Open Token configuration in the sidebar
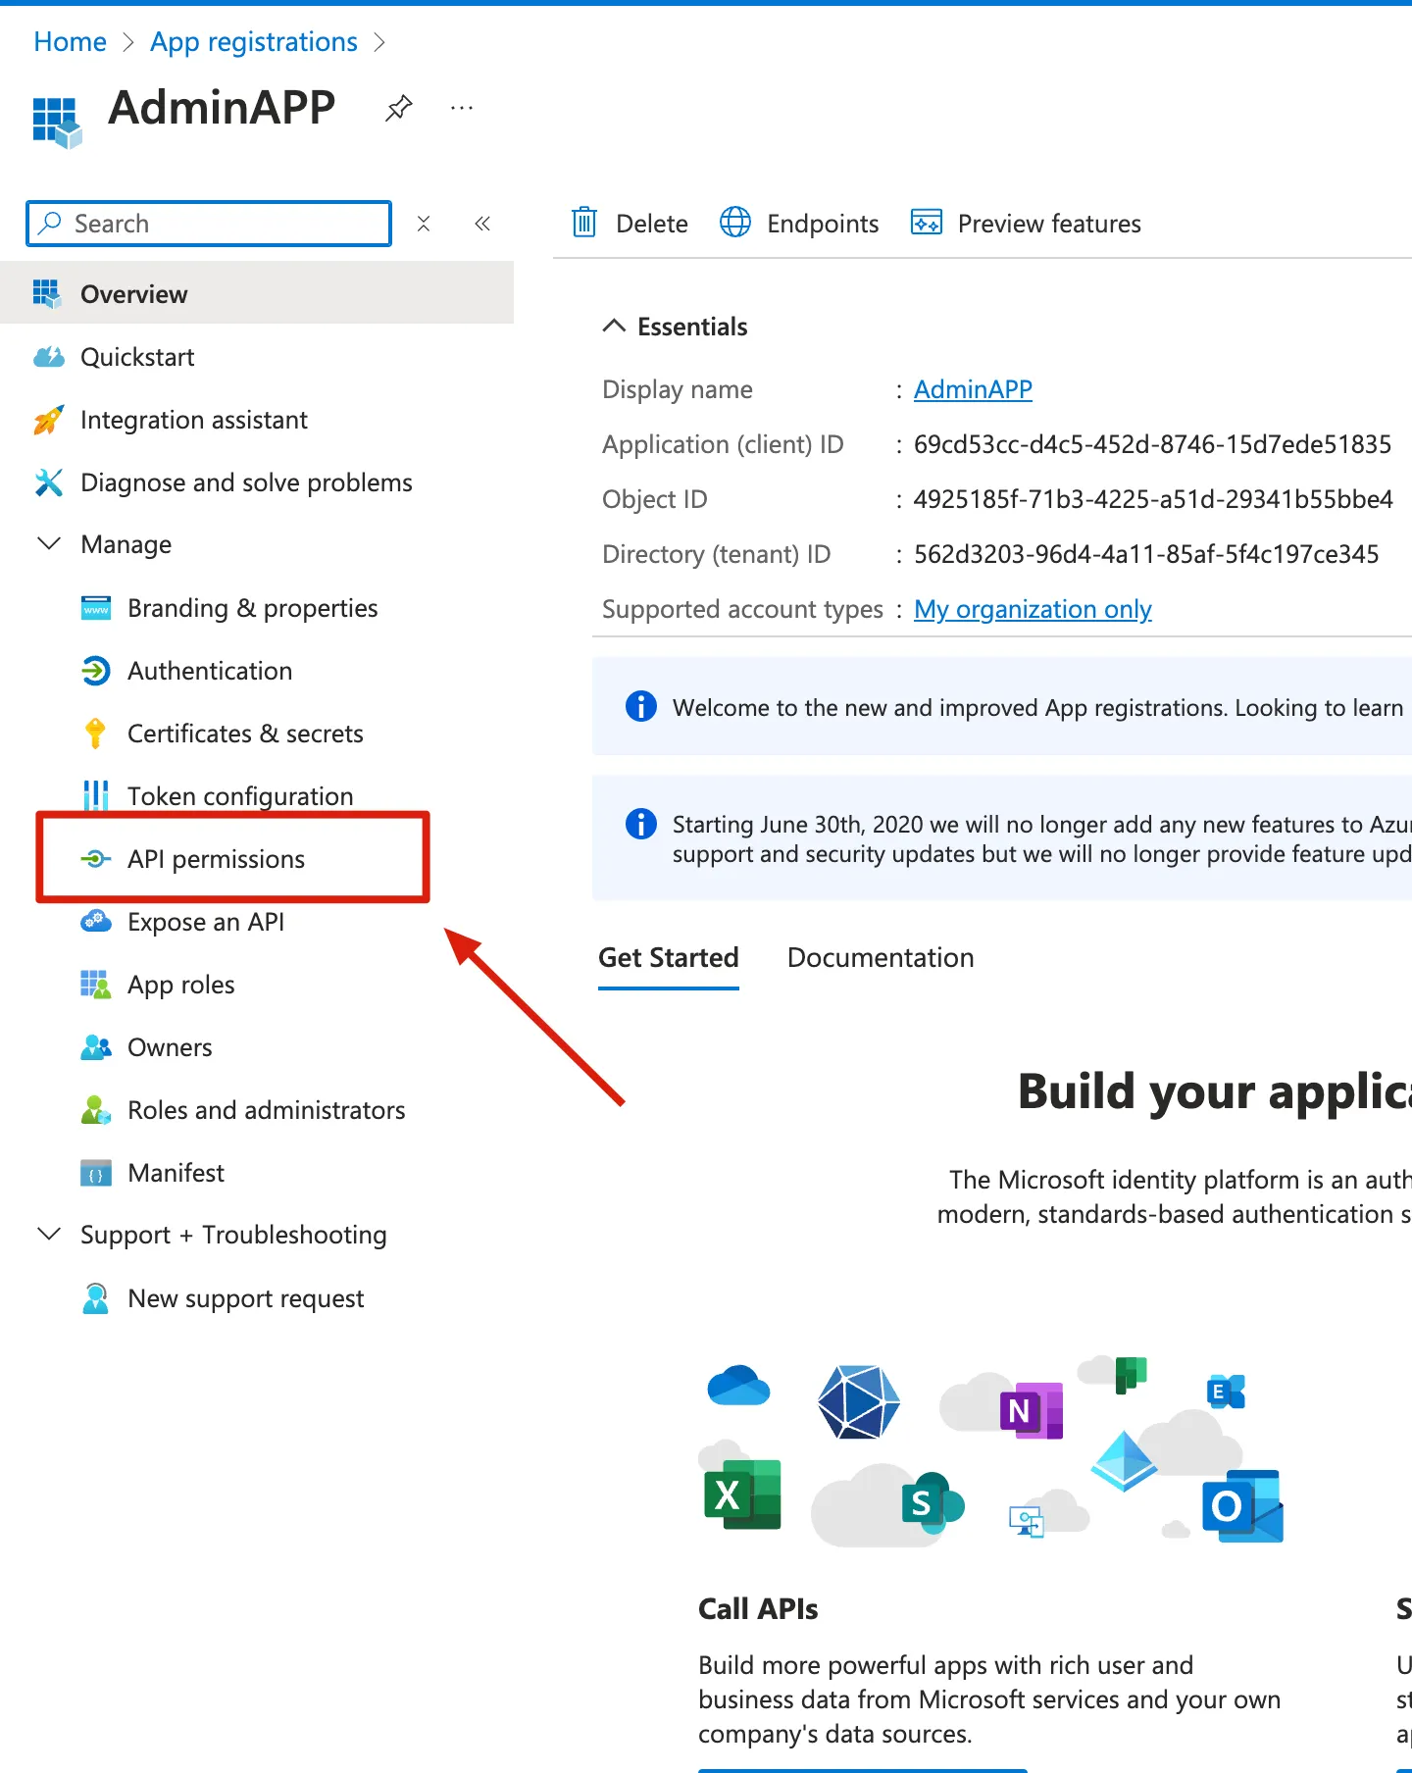Image resolution: width=1412 pixels, height=1773 pixels. [x=239, y=796]
